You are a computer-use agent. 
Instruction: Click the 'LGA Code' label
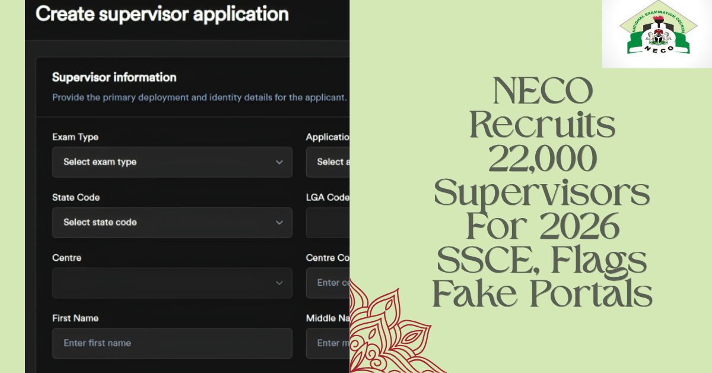(x=328, y=197)
